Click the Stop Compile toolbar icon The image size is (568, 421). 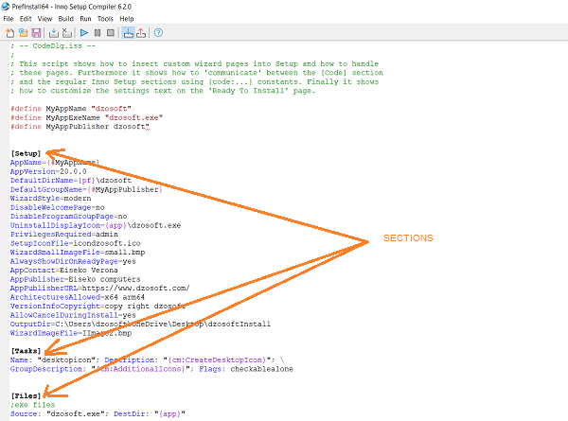(67, 33)
